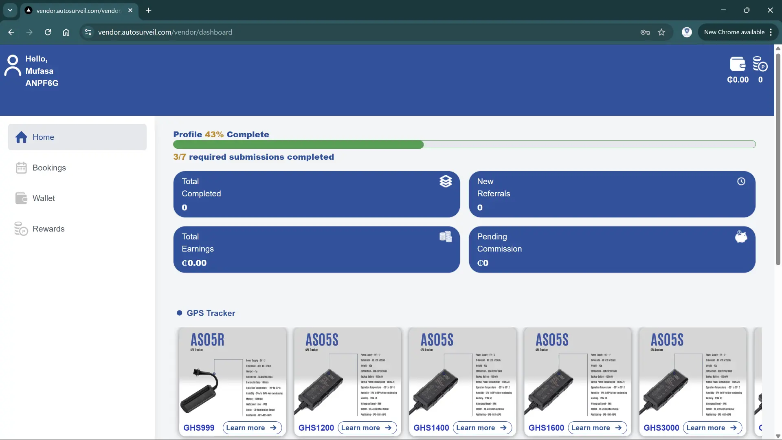Go to Wallet in the sidebar
The image size is (782, 440).
77,198
